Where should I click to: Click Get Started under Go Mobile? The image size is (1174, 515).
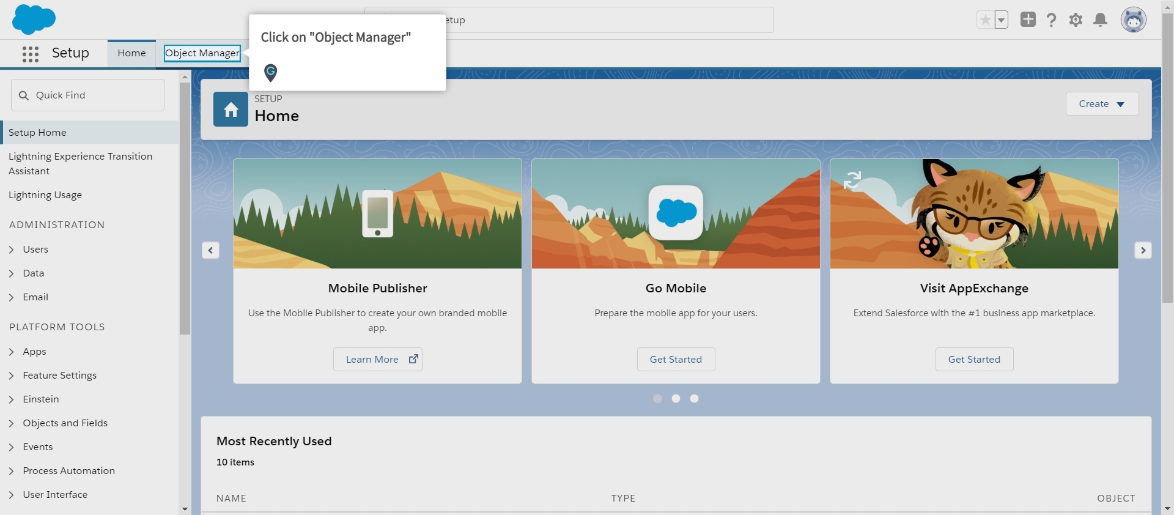(676, 360)
